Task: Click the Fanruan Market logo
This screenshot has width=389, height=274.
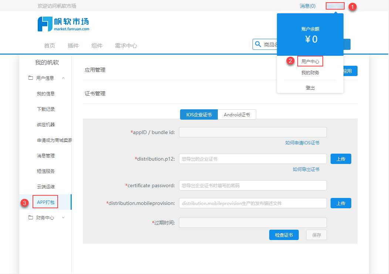Action: [x=64, y=24]
